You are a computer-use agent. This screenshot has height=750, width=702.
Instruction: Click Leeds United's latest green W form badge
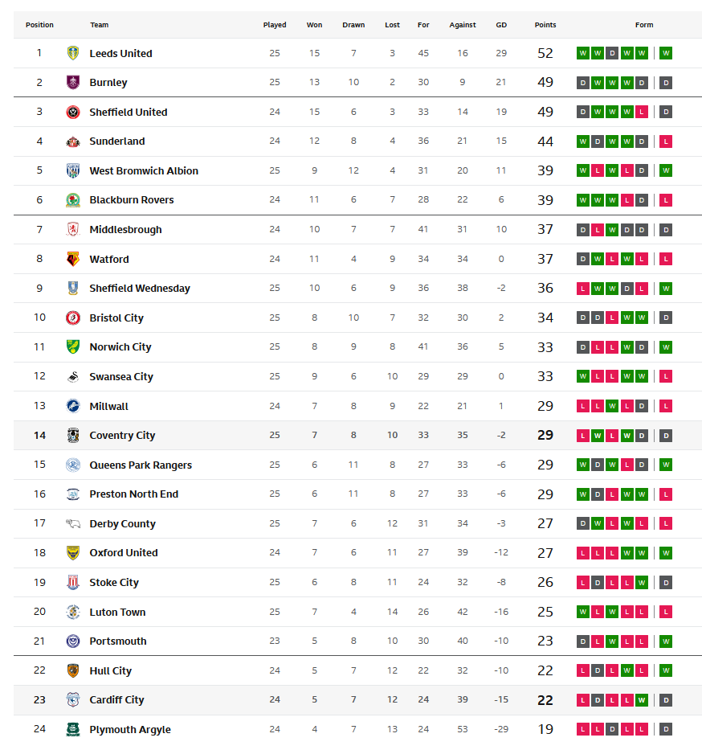click(x=666, y=53)
